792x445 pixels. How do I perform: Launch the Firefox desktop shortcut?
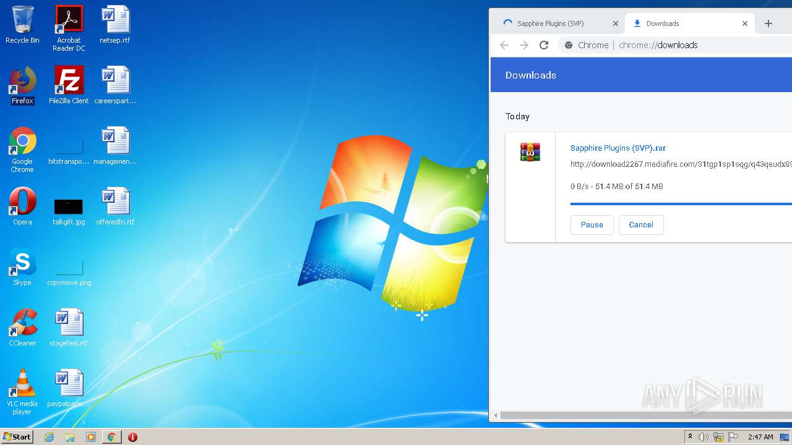pos(22,86)
